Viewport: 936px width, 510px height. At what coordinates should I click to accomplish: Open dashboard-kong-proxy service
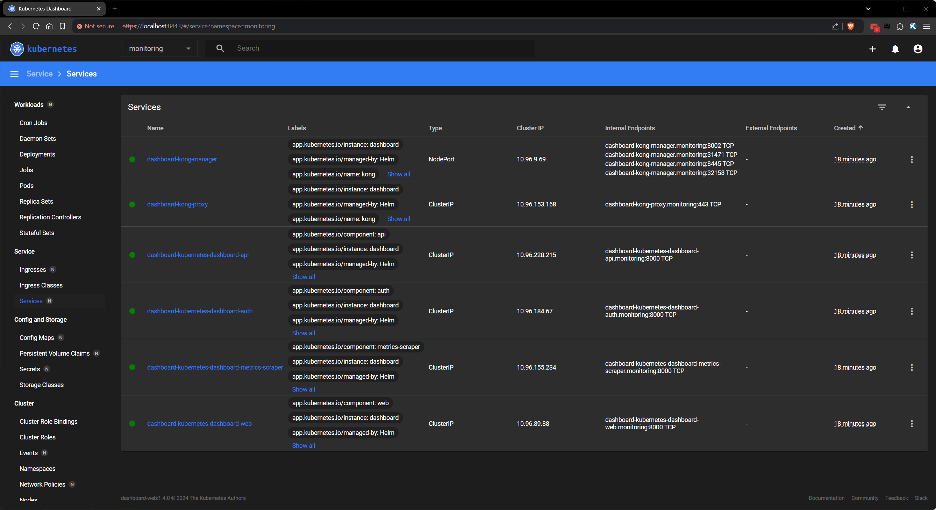(177, 204)
